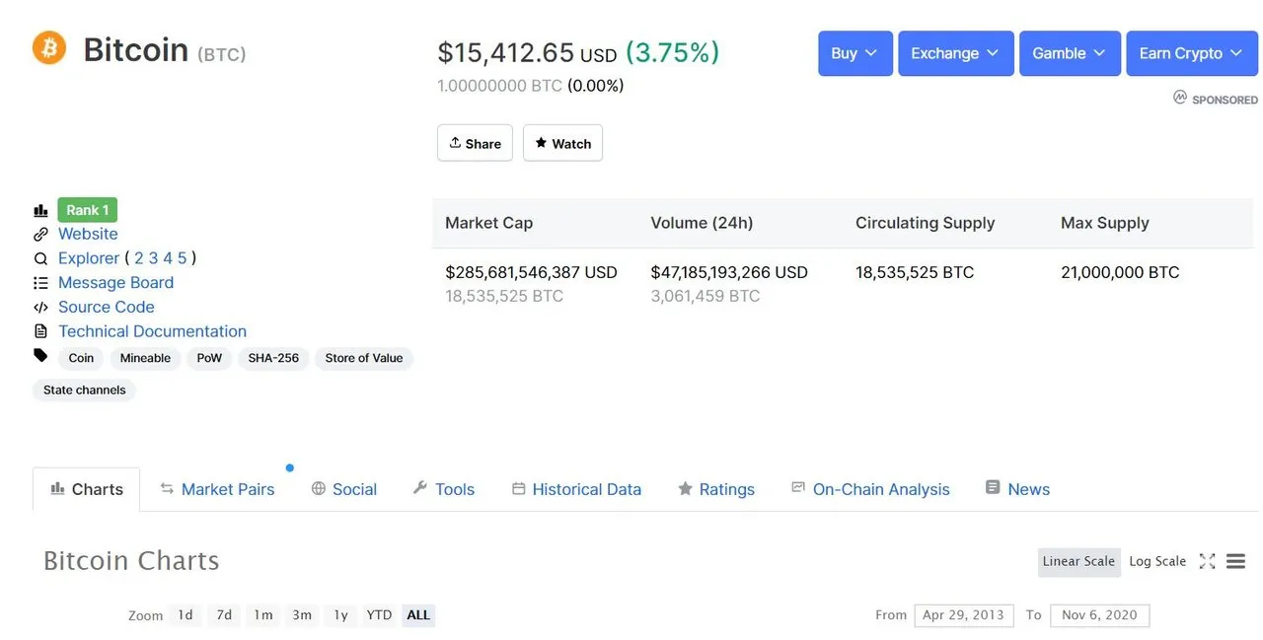Open the Social tab
Viewport: 1263px width, 640px height.
(344, 489)
